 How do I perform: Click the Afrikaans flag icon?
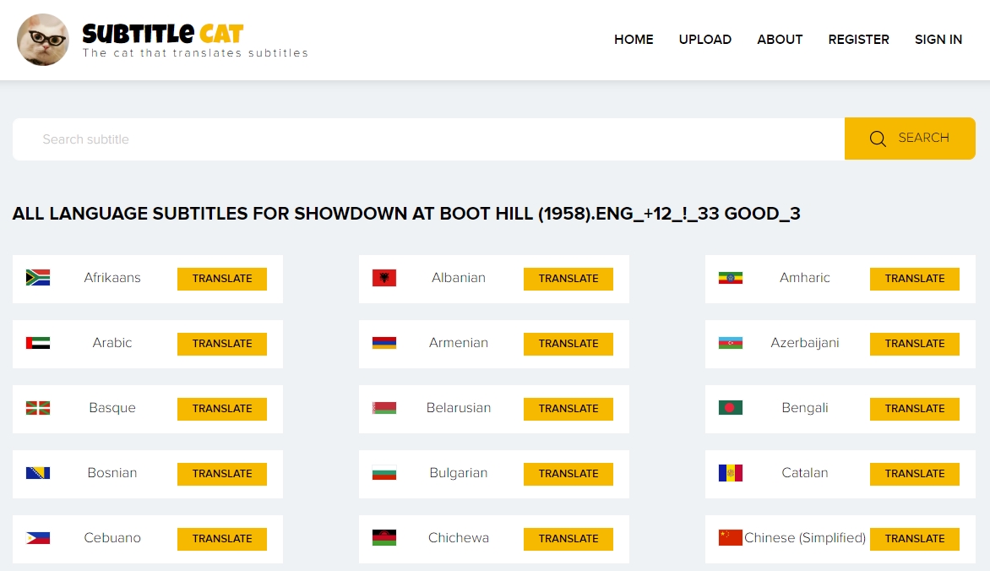[x=38, y=278]
